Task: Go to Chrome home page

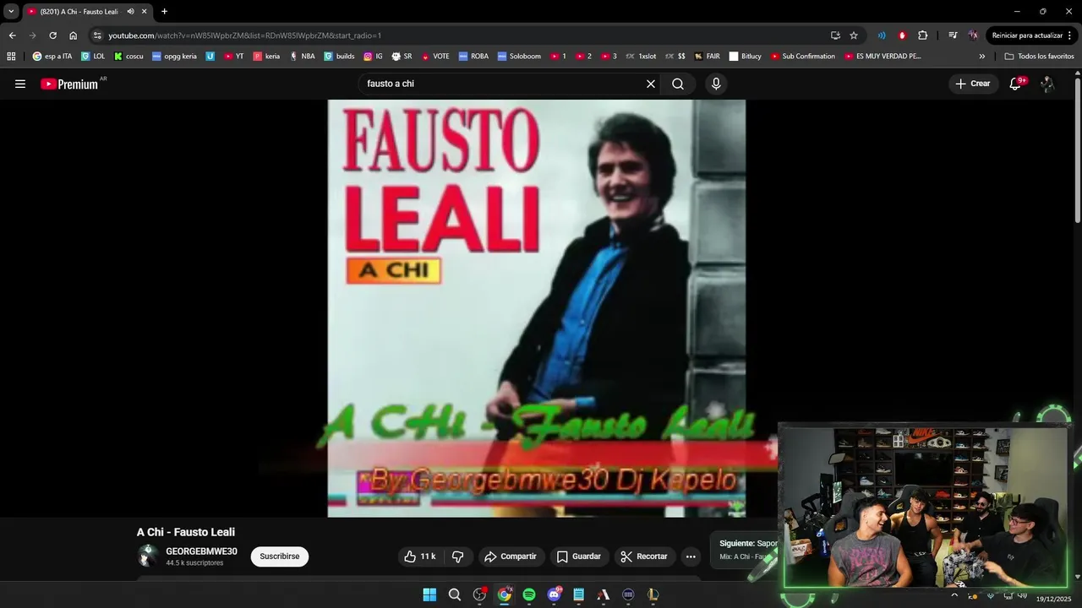Action: tap(73, 35)
